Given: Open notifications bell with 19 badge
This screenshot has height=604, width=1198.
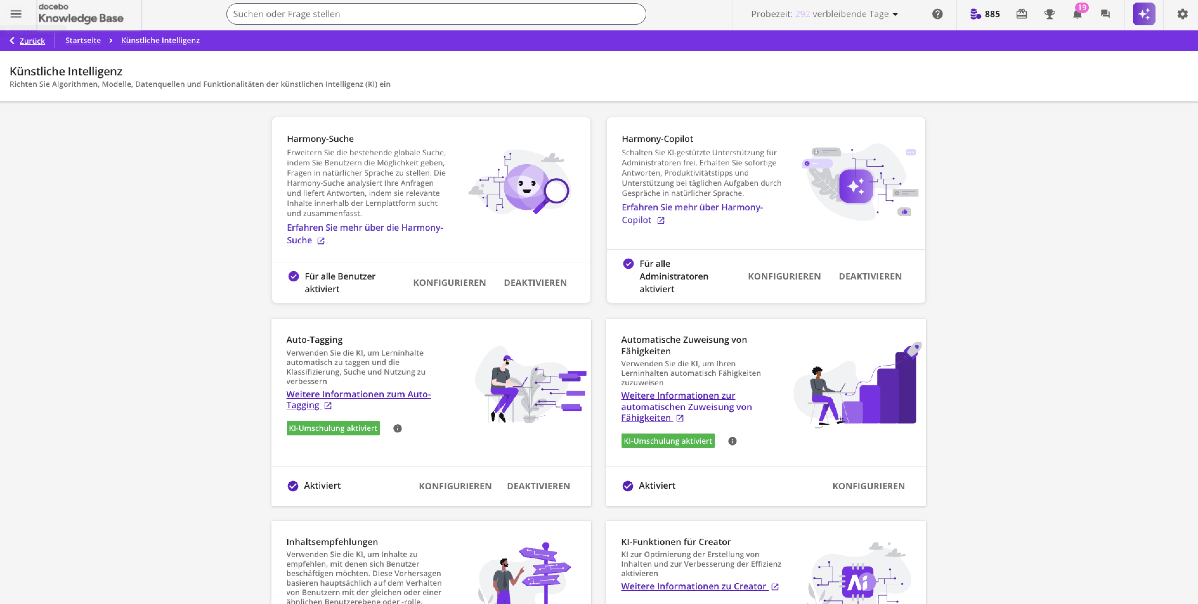Looking at the screenshot, I should coord(1077,14).
